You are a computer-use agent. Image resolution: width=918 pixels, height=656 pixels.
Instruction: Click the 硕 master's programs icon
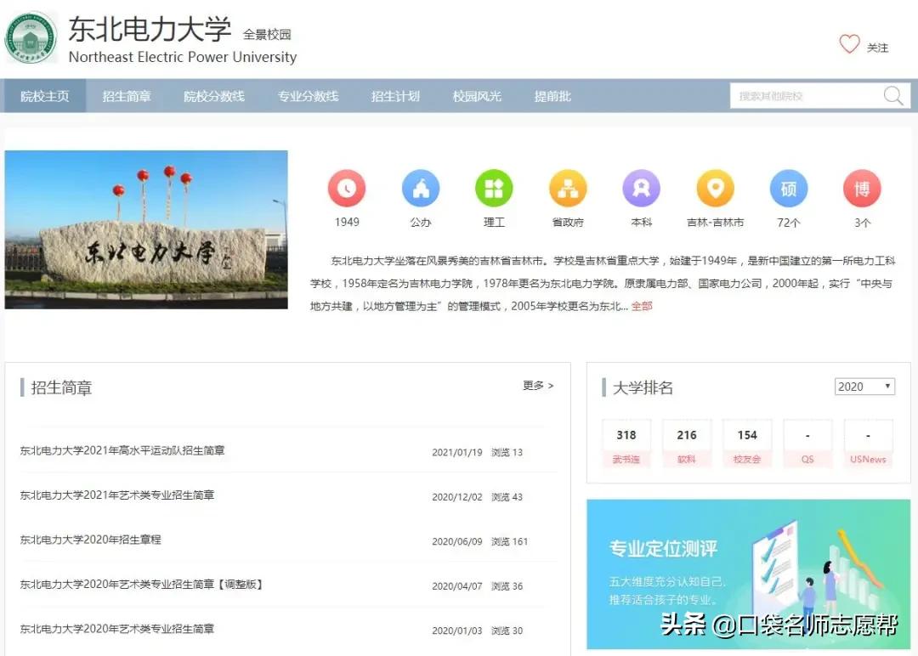point(788,189)
